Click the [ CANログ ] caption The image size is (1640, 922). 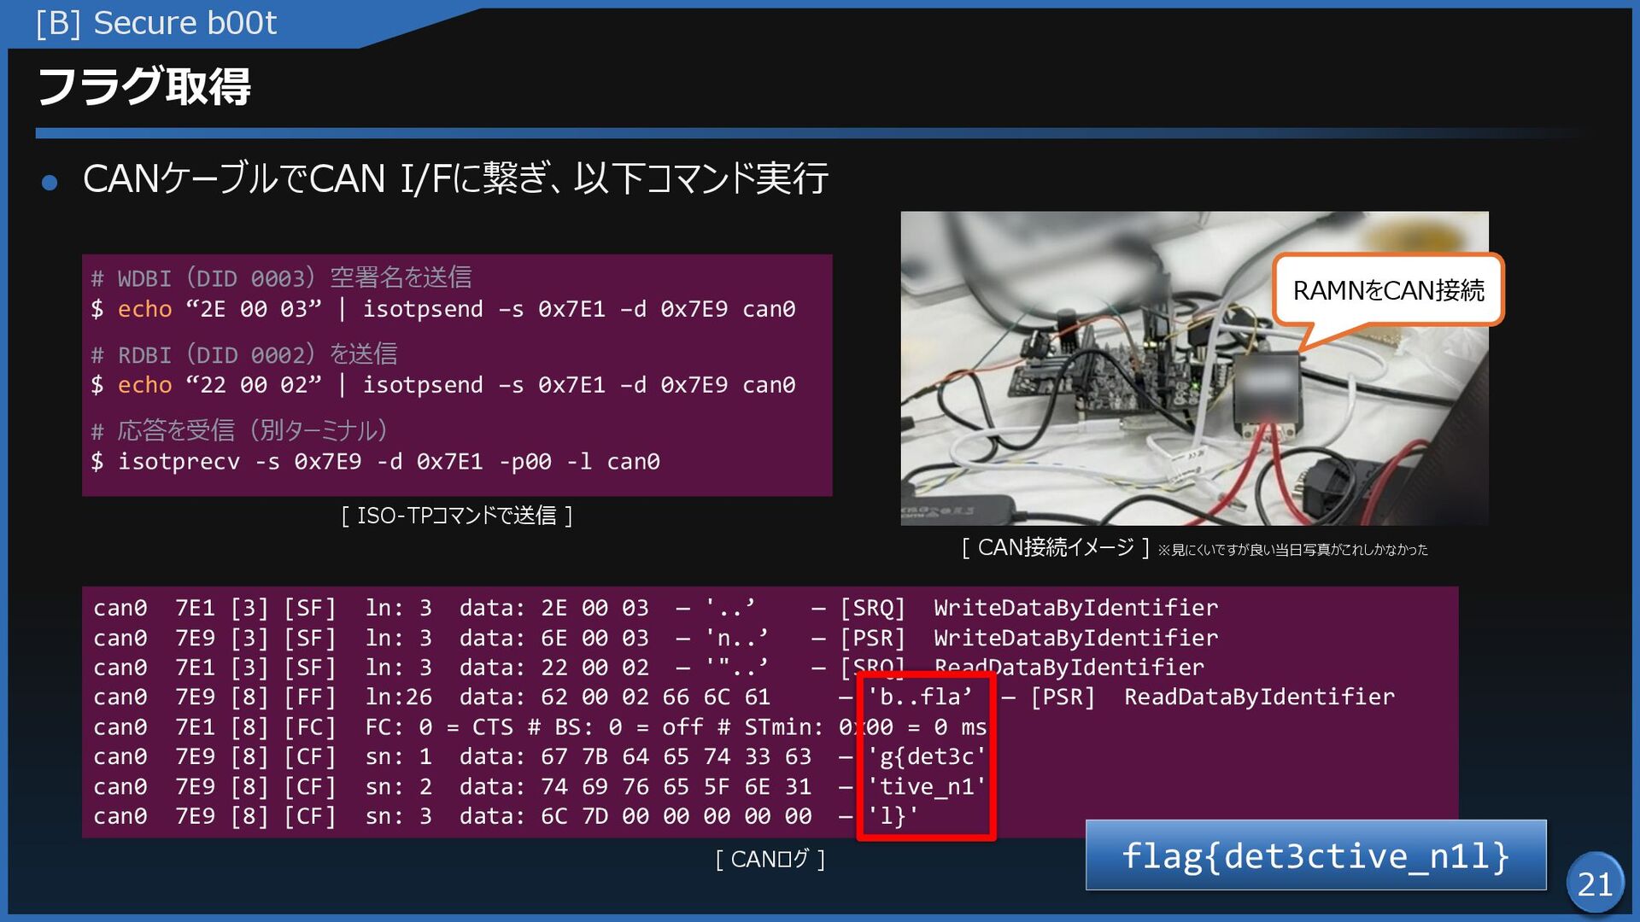(x=770, y=859)
